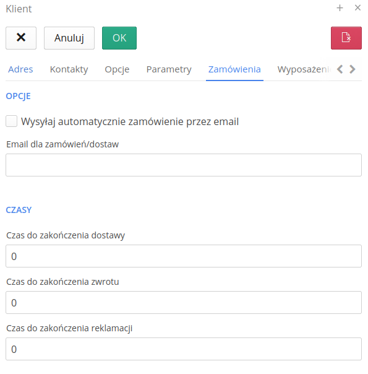Cancel changes with the Anuluj button
368x374 pixels.
(69, 38)
